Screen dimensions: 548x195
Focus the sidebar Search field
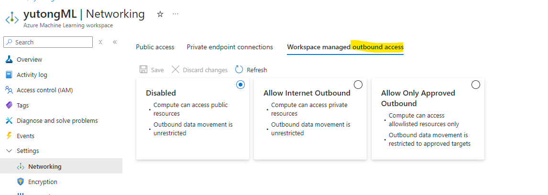click(x=48, y=42)
